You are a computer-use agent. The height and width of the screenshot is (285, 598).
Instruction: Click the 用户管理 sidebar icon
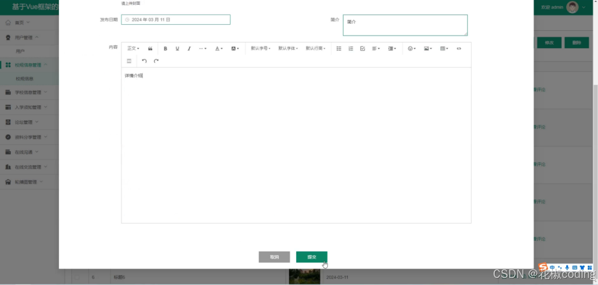tap(8, 38)
